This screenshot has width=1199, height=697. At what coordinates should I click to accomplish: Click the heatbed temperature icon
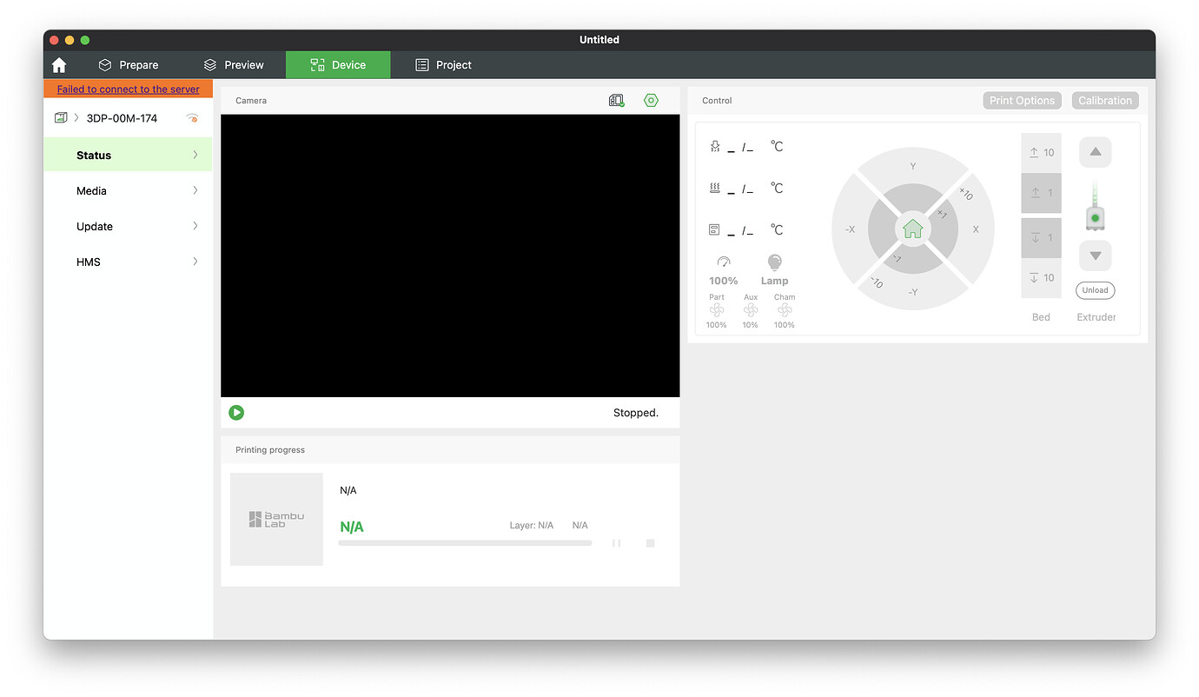click(715, 188)
